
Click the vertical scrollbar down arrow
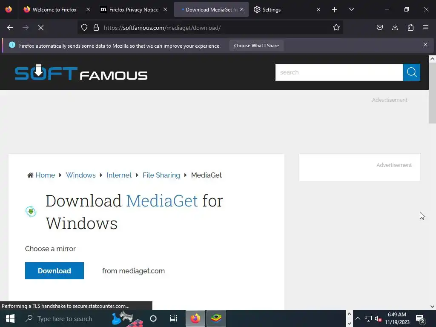[432, 307]
